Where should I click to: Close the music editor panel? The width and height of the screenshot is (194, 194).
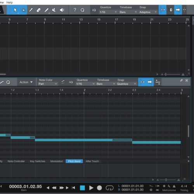187,80
